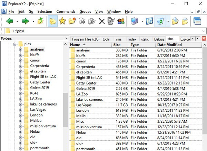Select Ku4e in the folder tree
Viewport: 207px width, 151px height.
pyautogui.click(x=34, y=93)
